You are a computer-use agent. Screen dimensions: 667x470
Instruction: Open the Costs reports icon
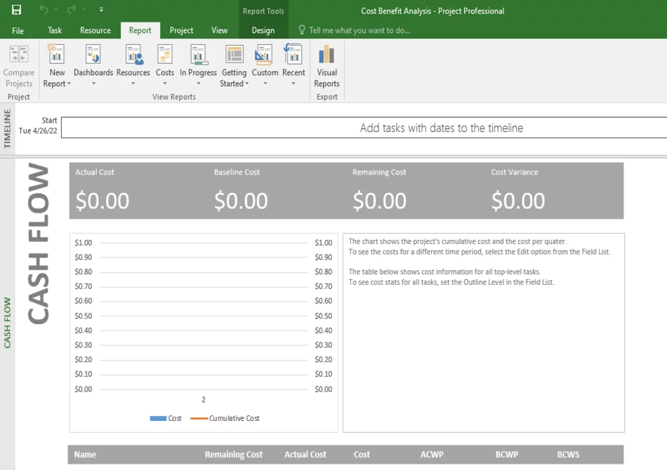(x=165, y=55)
